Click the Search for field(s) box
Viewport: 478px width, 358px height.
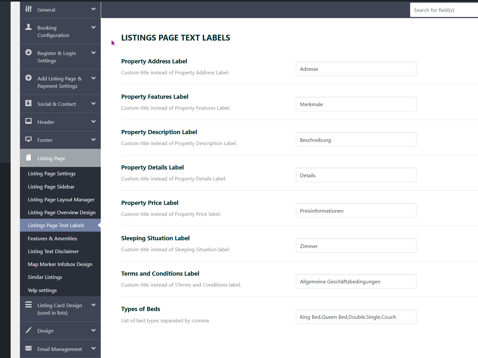pos(444,10)
